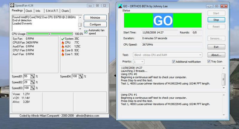Click the Exit button in ORTHOS

point(216,47)
